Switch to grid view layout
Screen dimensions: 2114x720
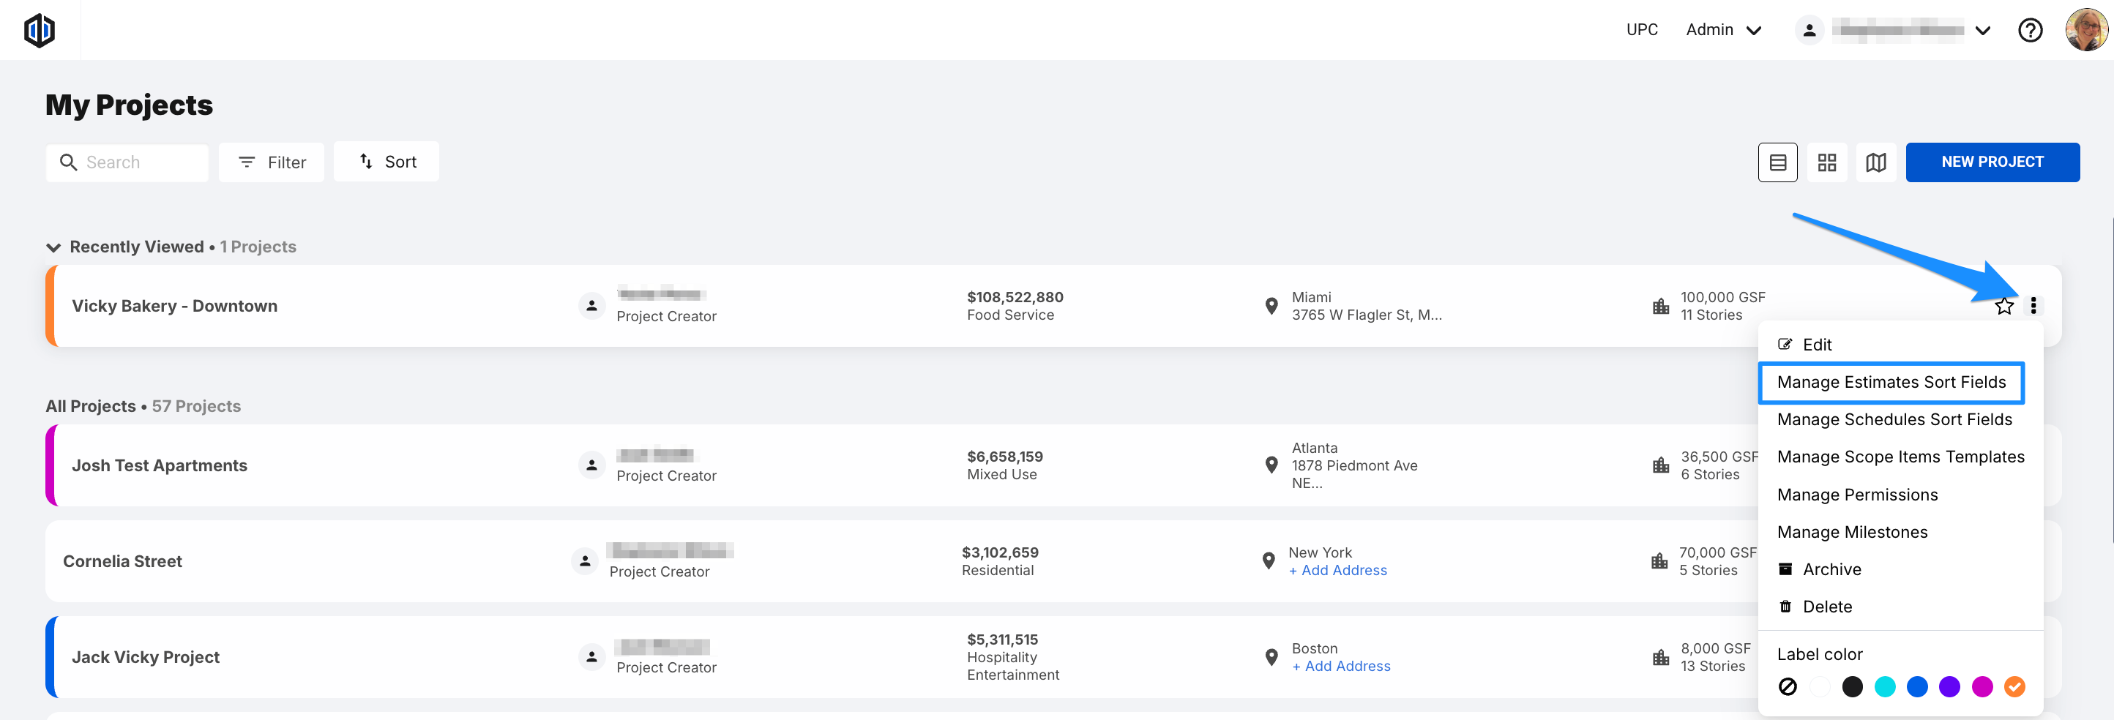point(1826,162)
